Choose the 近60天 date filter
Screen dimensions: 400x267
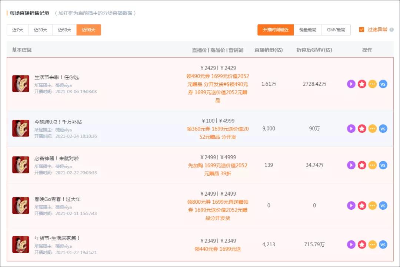coord(64,30)
